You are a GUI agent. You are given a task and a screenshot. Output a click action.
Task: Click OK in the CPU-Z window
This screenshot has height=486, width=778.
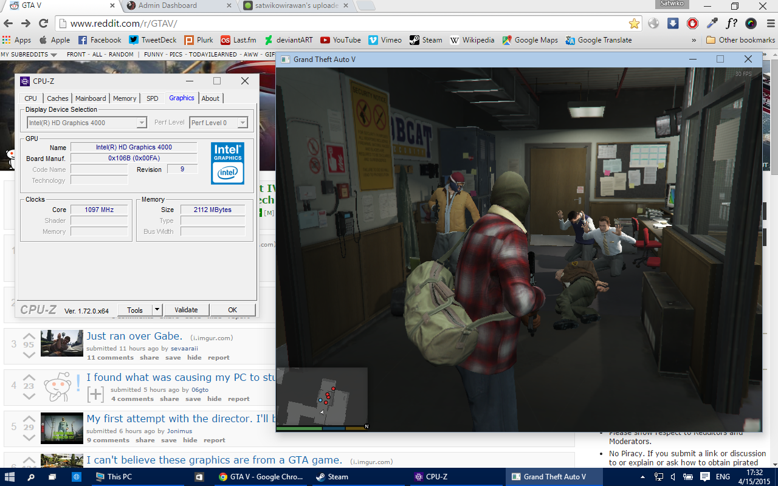(x=232, y=310)
